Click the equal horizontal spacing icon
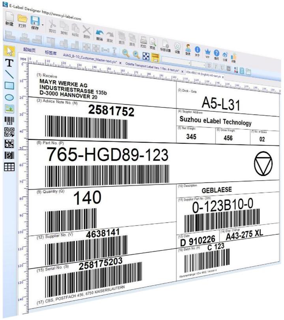284x320 pixels. [x=105, y=50]
